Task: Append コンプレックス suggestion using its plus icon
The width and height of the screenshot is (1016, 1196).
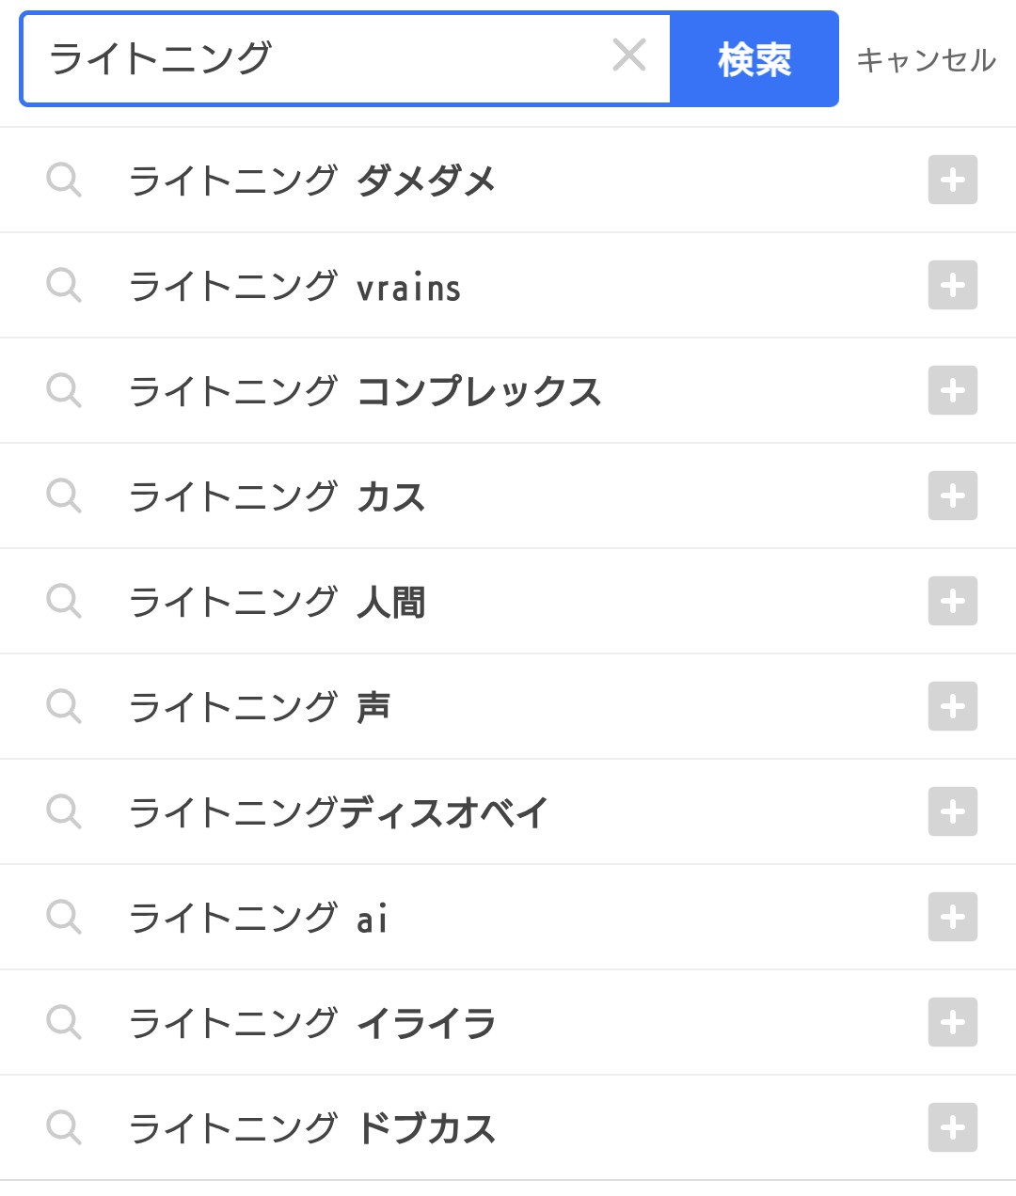Action: tap(952, 390)
